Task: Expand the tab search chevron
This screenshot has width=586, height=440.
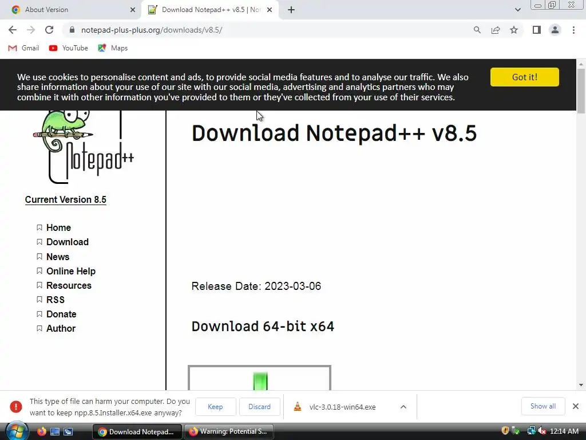Action: [x=517, y=10]
